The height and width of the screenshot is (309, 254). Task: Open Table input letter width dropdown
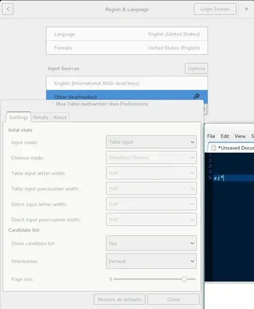coord(151,173)
